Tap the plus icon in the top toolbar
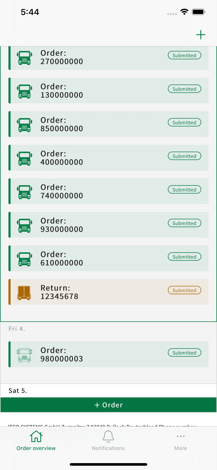 201,35
